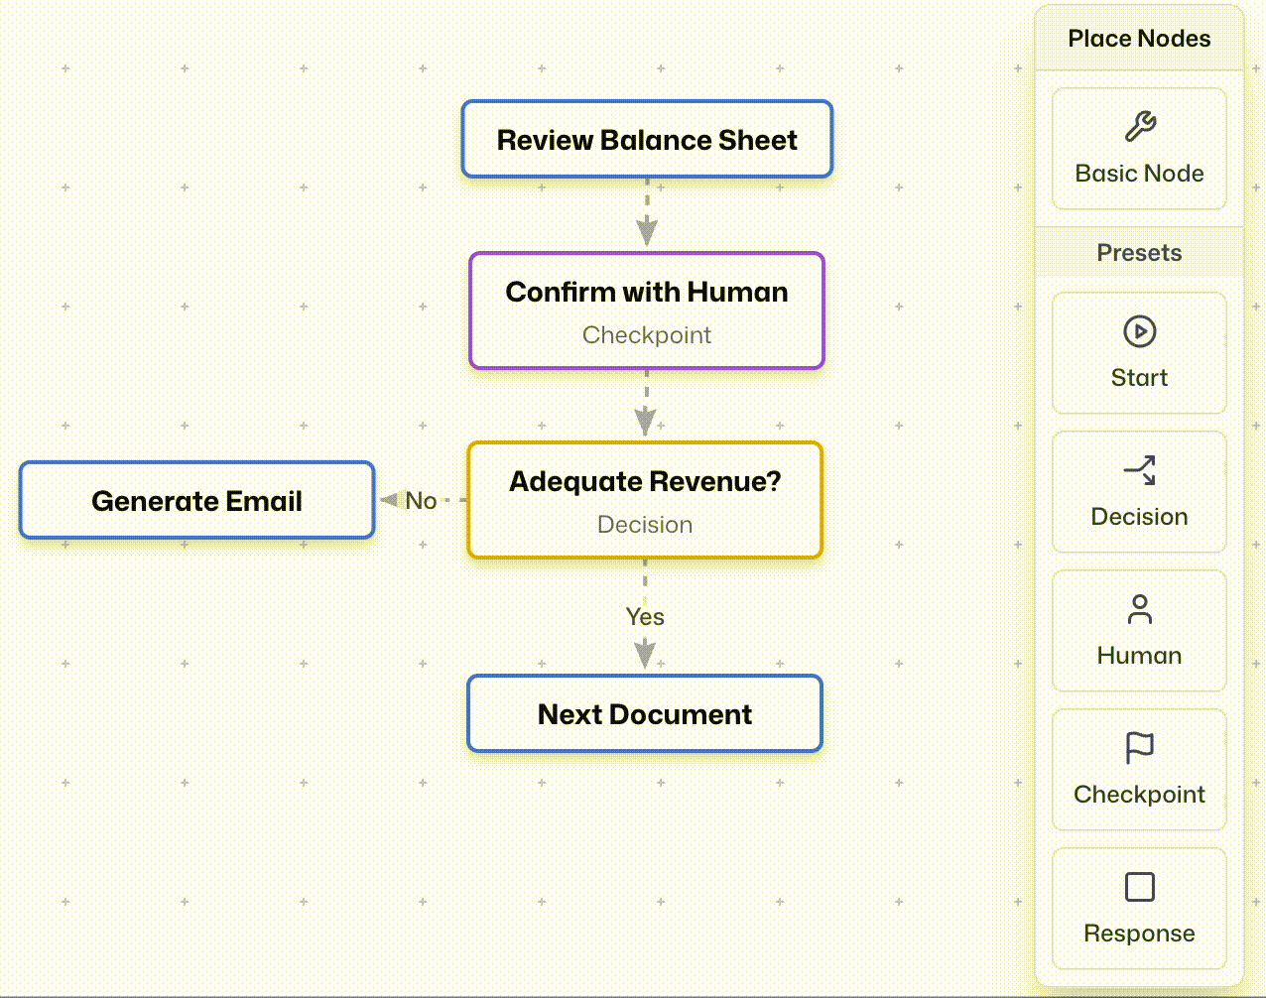This screenshot has height=998, width=1266.
Task: Click the Checkpoint label in presets panel
Action: [1139, 795]
